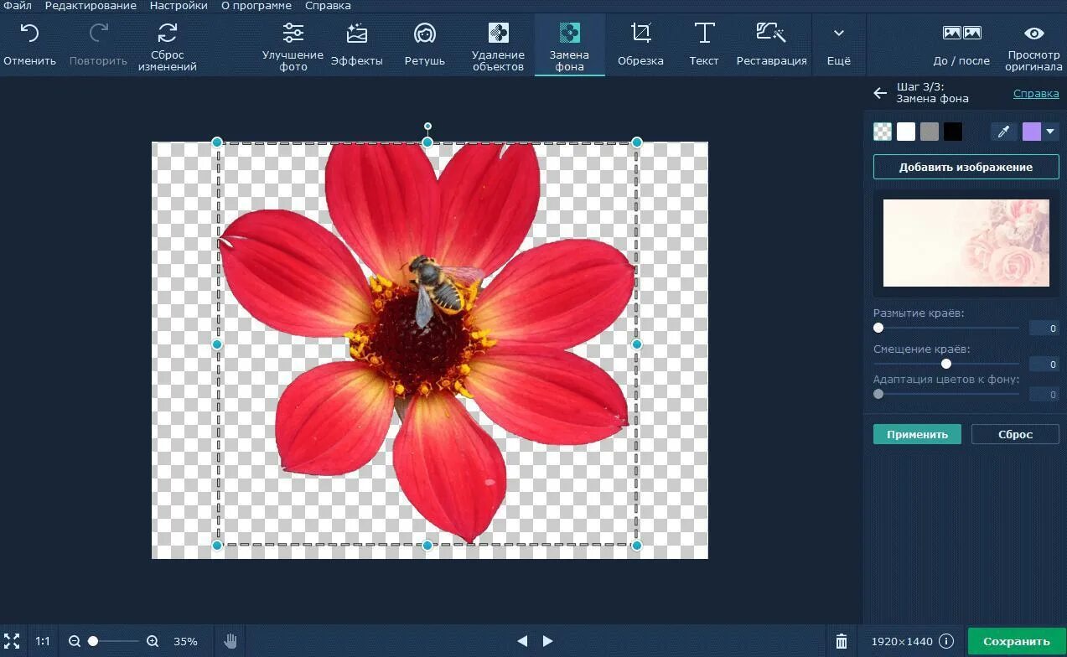The image size is (1067, 657).
Task: Show image info icon
Action: (946, 641)
